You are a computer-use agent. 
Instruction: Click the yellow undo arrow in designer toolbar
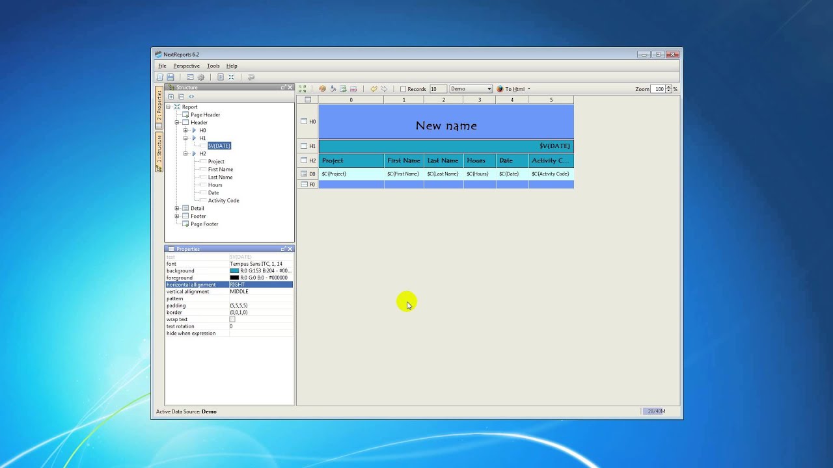[374, 89]
